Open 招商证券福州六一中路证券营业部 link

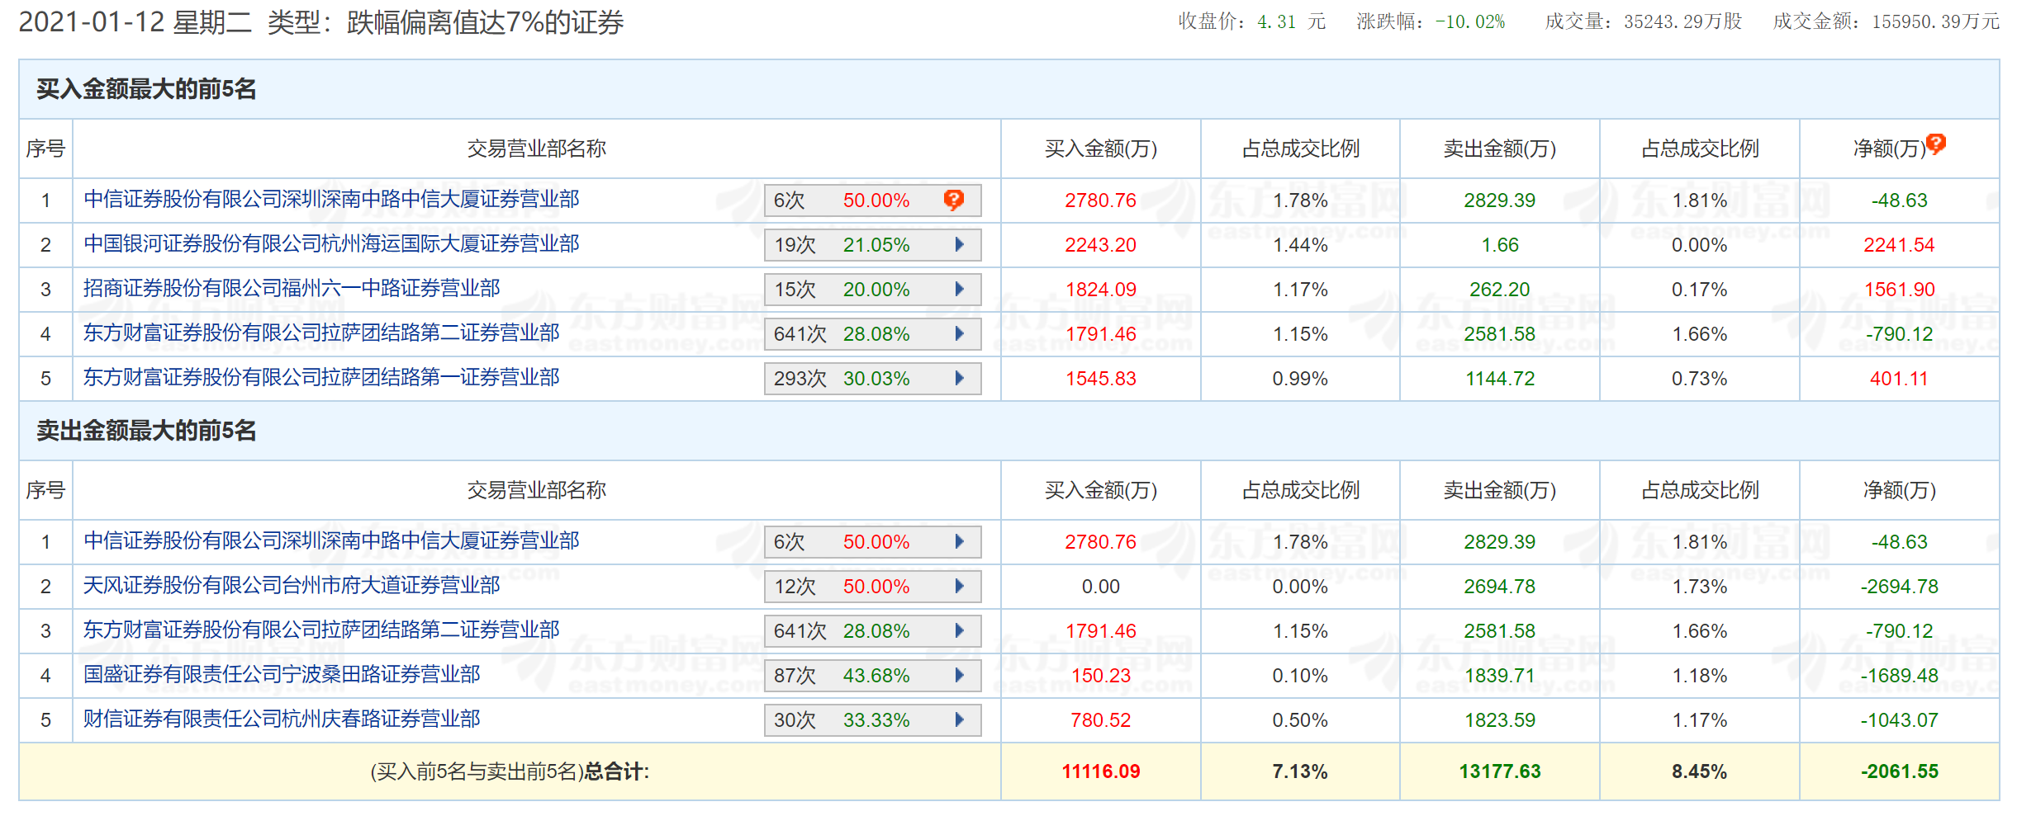[x=292, y=289]
